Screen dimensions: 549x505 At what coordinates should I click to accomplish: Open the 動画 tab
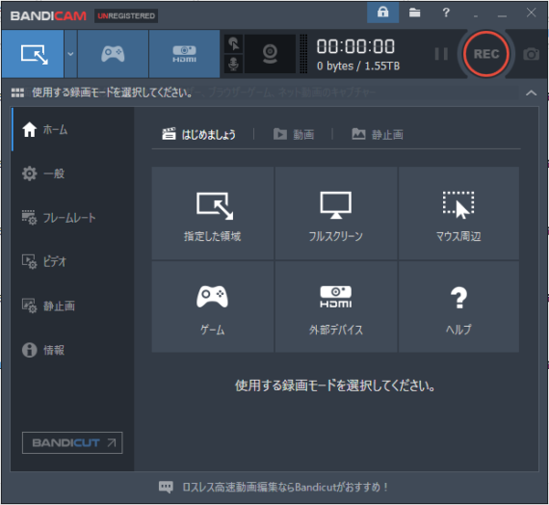294,134
